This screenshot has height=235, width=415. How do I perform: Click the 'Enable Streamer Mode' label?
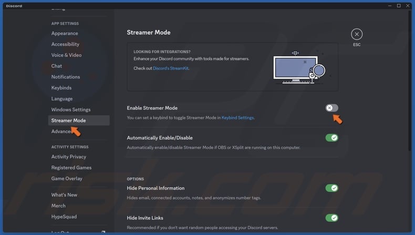pyautogui.click(x=152, y=108)
